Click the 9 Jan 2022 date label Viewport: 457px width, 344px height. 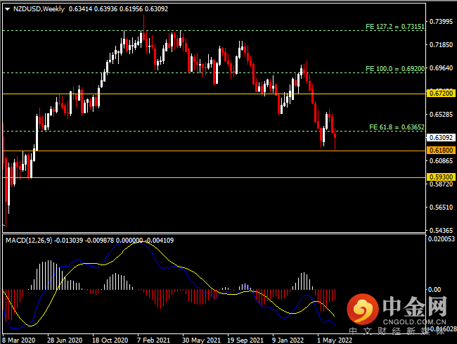[288, 338]
